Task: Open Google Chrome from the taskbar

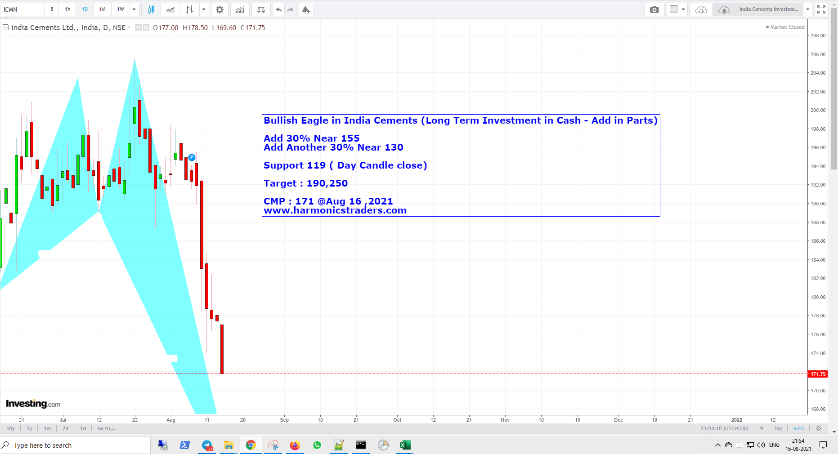Action: pyautogui.click(x=251, y=445)
